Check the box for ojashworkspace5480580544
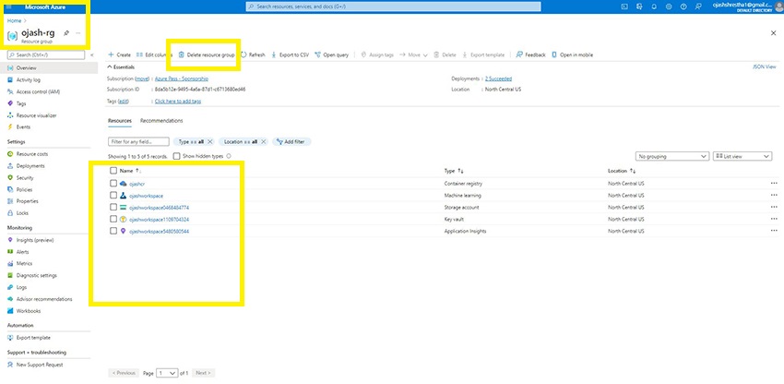Image resolution: width=784 pixels, height=384 pixels. [x=113, y=232]
